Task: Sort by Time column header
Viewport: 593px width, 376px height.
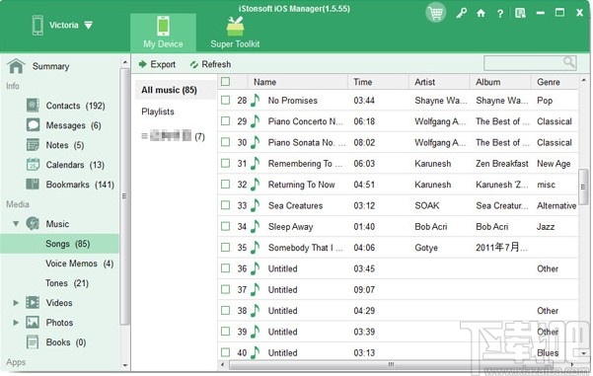Action: click(x=378, y=82)
